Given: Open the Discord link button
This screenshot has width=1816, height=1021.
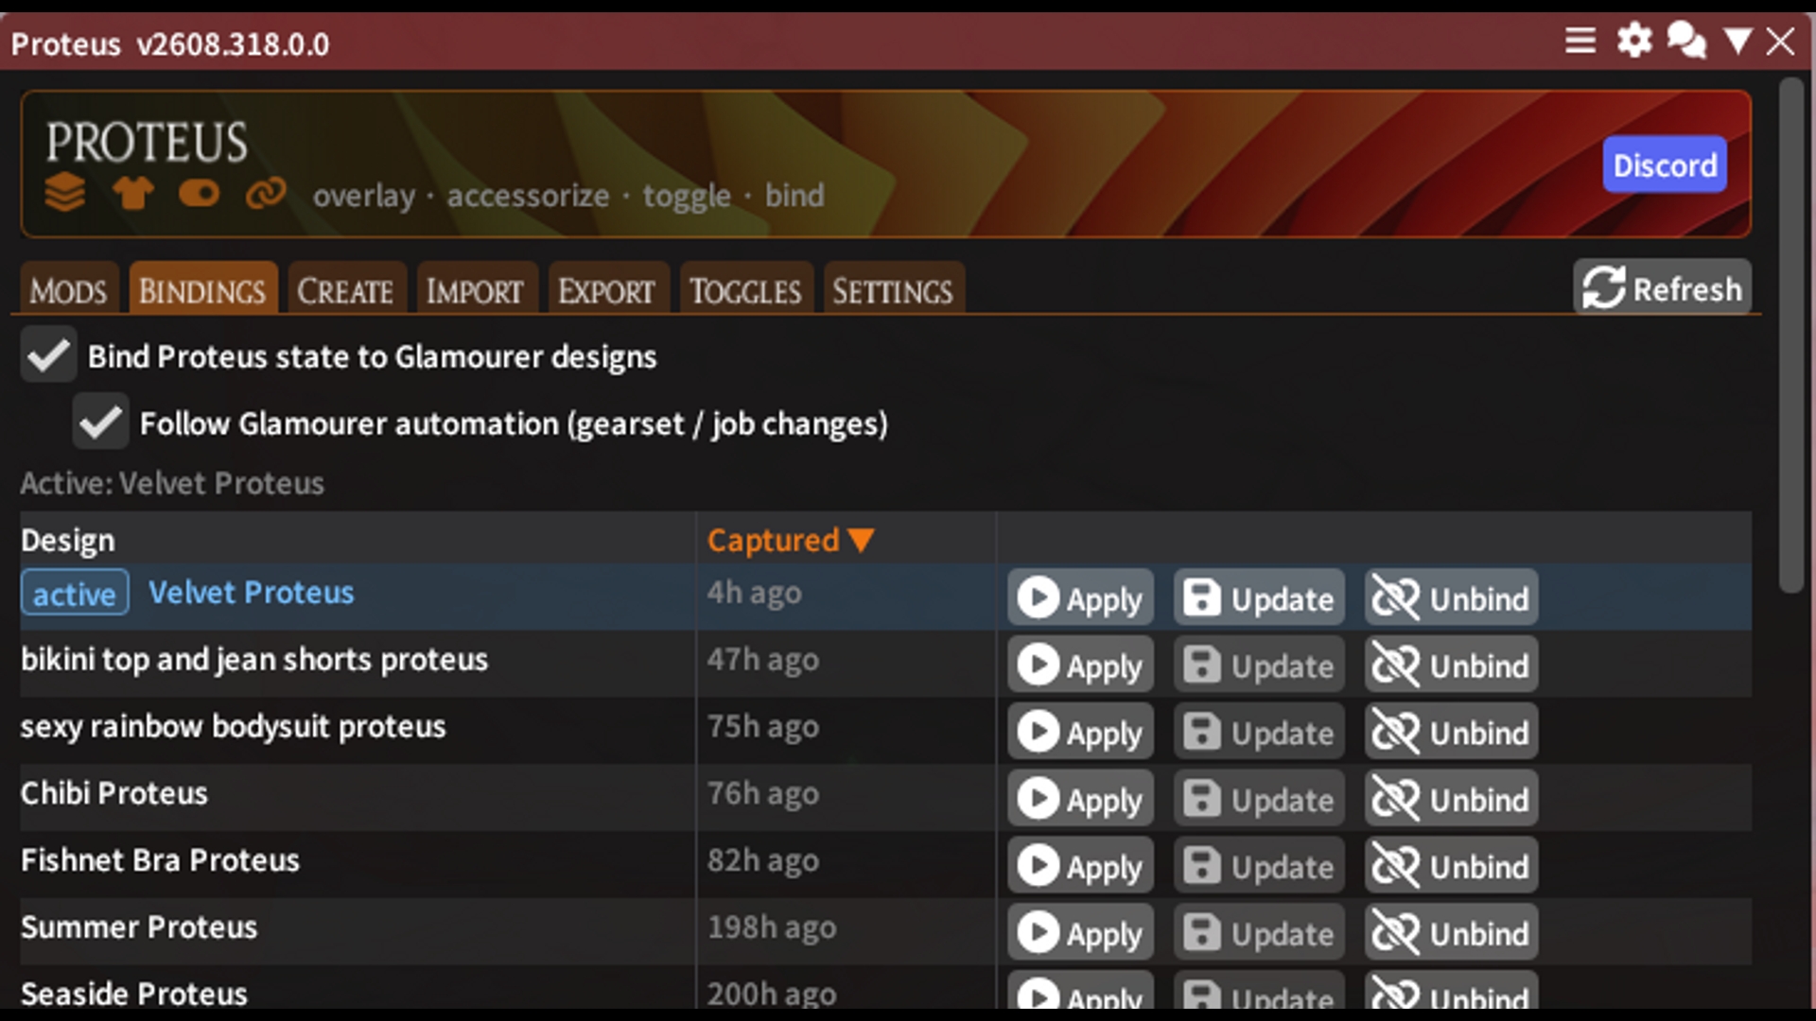Looking at the screenshot, I should 1664,164.
